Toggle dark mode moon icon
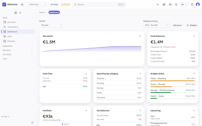 176,5
